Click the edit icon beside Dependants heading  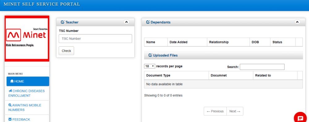(x=148, y=22)
